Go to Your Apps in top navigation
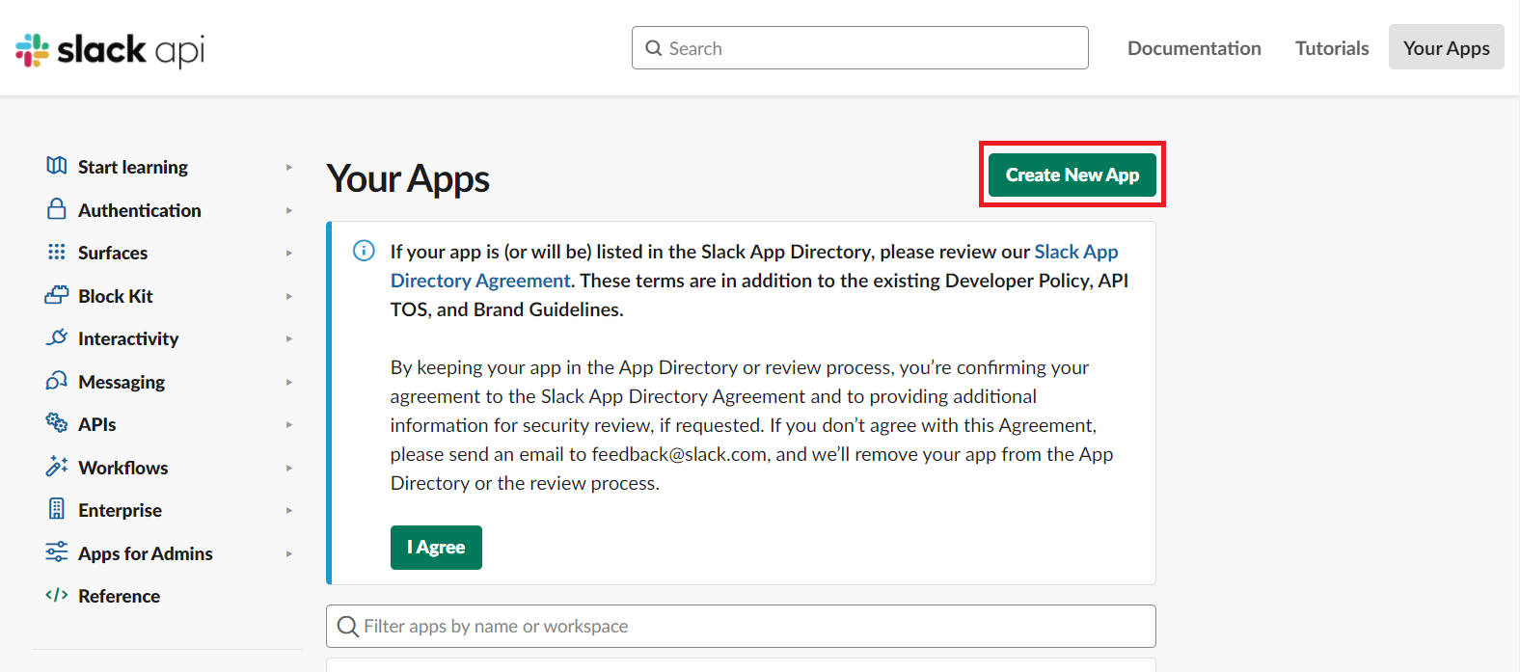1520x672 pixels. tap(1447, 47)
